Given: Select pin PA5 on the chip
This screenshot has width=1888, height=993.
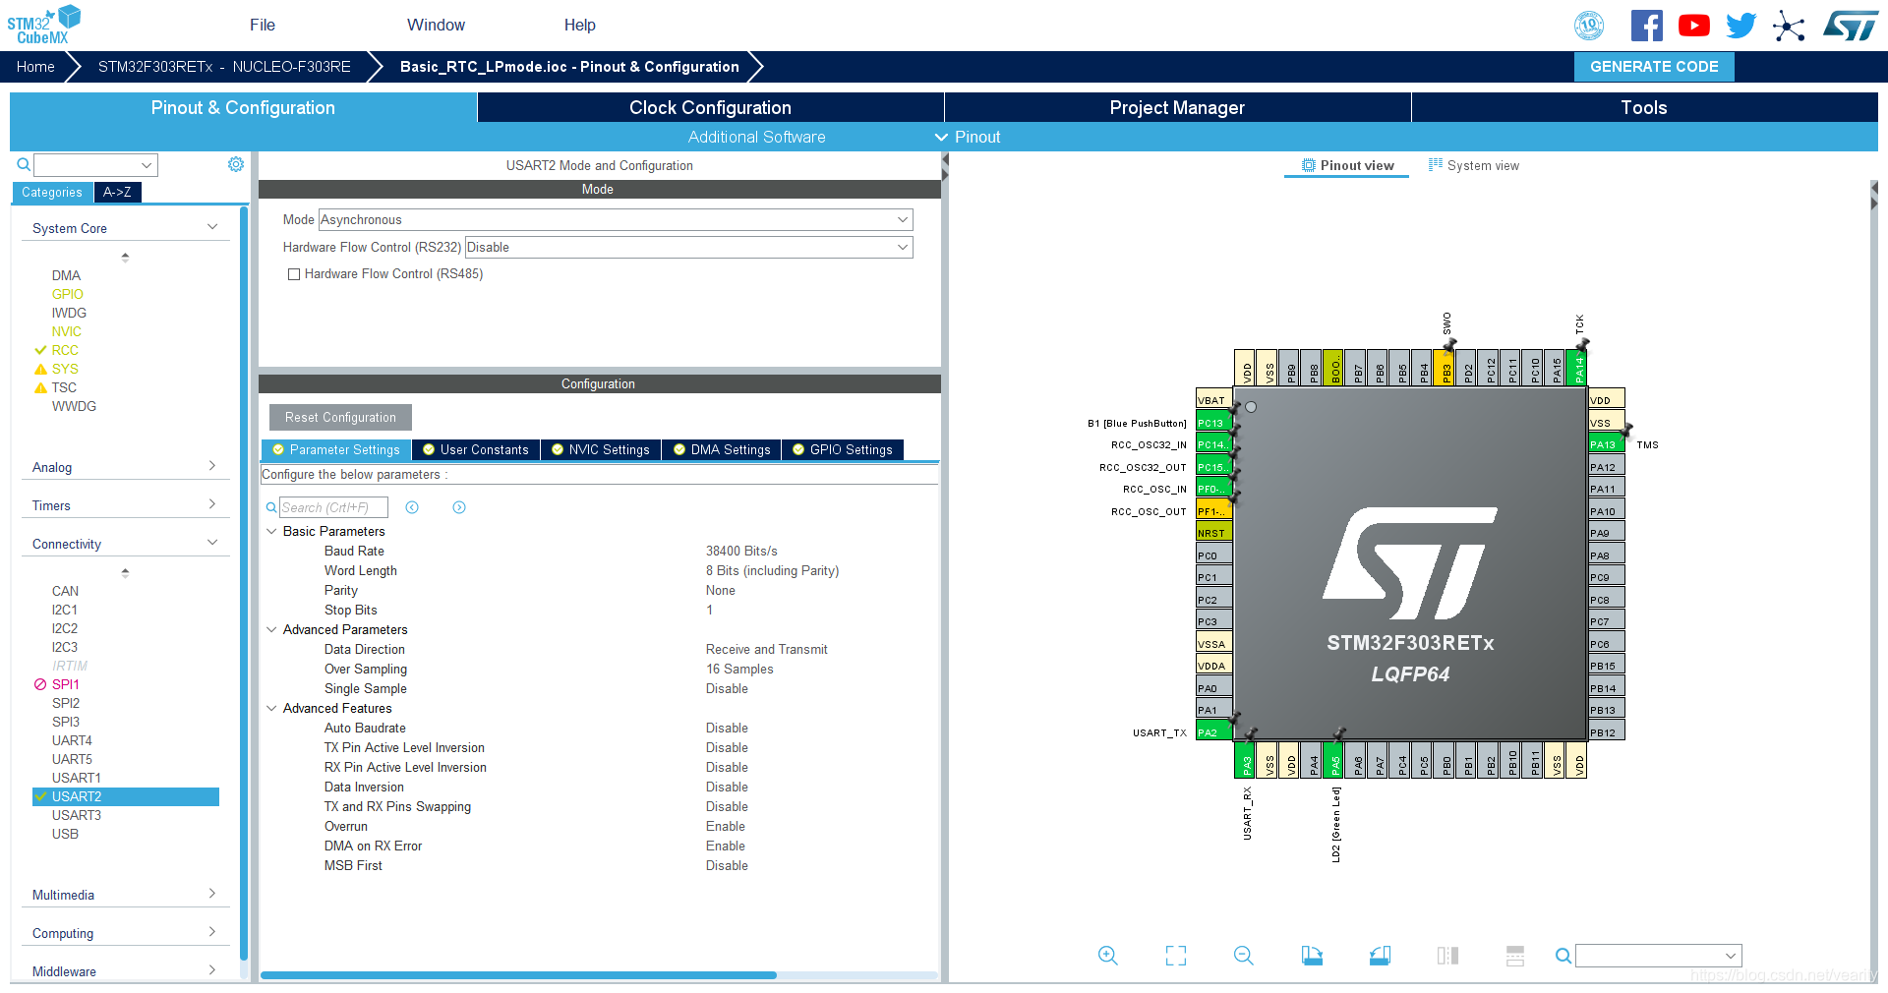Looking at the screenshot, I should 1334,760.
